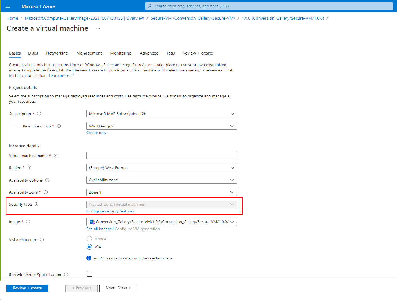The width and height of the screenshot is (397, 300).
Task: Open the Secure-VM (Conversion_Gallery/Secure-VM) breadcrumb
Action: (x=193, y=18)
